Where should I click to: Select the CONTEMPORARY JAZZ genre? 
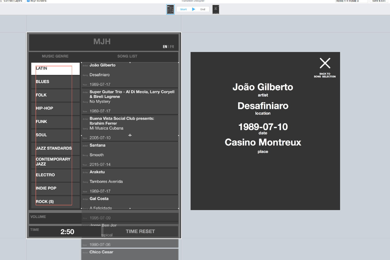click(55, 162)
